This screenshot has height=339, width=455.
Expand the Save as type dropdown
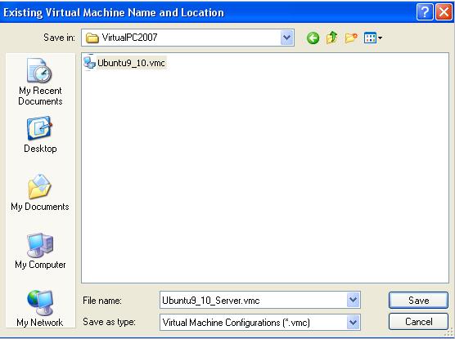(x=354, y=322)
